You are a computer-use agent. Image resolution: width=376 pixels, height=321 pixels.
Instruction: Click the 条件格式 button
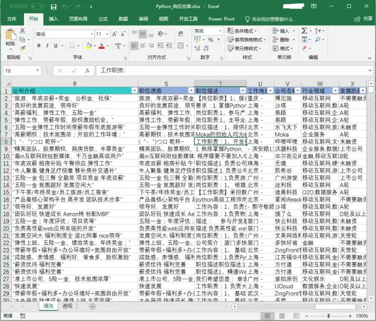tap(242, 31)
